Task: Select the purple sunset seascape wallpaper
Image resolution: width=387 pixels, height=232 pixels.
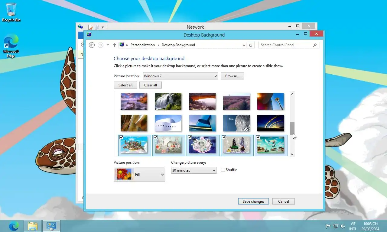Action: (x=134, y=101)
